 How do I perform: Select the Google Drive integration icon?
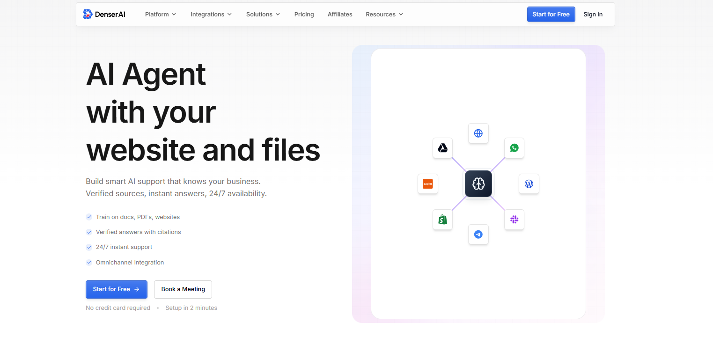point(442,148)
